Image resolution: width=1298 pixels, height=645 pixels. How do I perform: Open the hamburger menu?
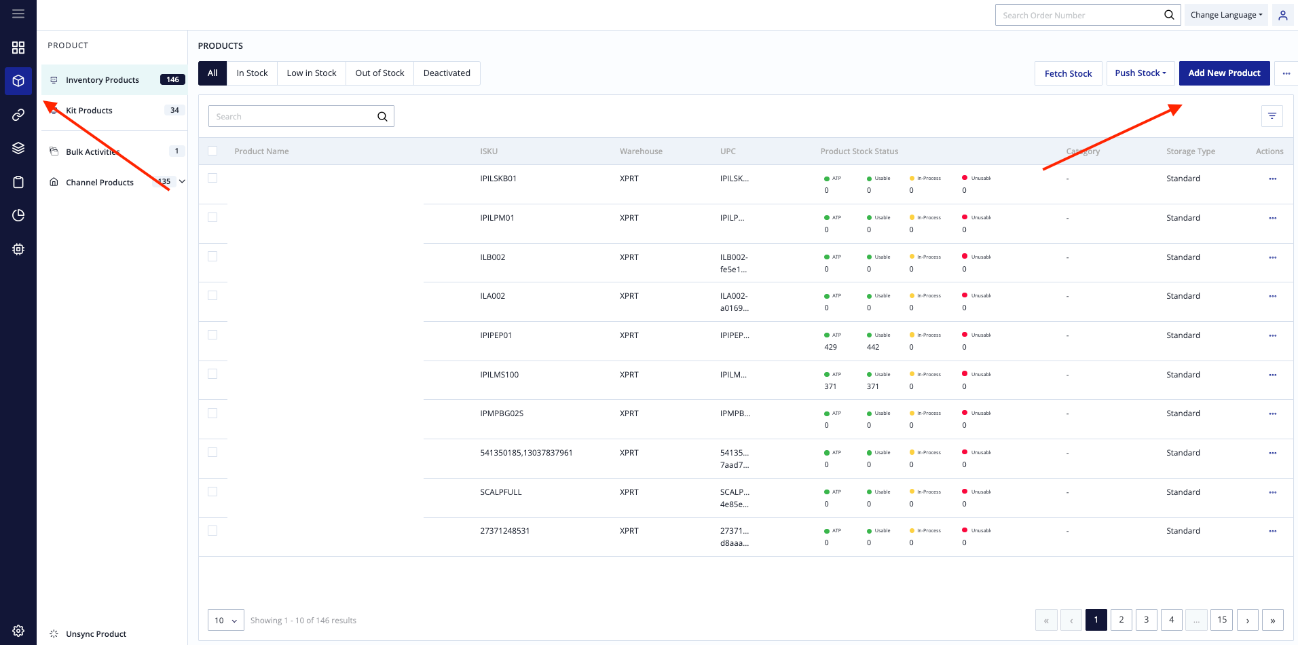pos(18,14)
